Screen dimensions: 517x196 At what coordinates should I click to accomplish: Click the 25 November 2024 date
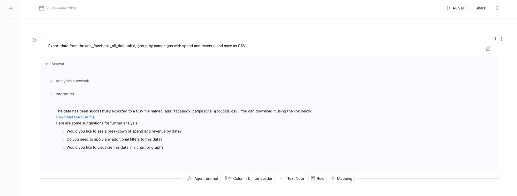point(61,8)
